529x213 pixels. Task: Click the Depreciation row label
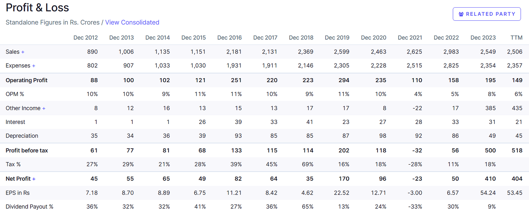(22, 136)
